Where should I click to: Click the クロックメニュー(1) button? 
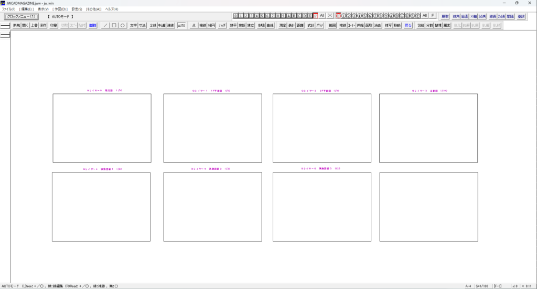21,16
